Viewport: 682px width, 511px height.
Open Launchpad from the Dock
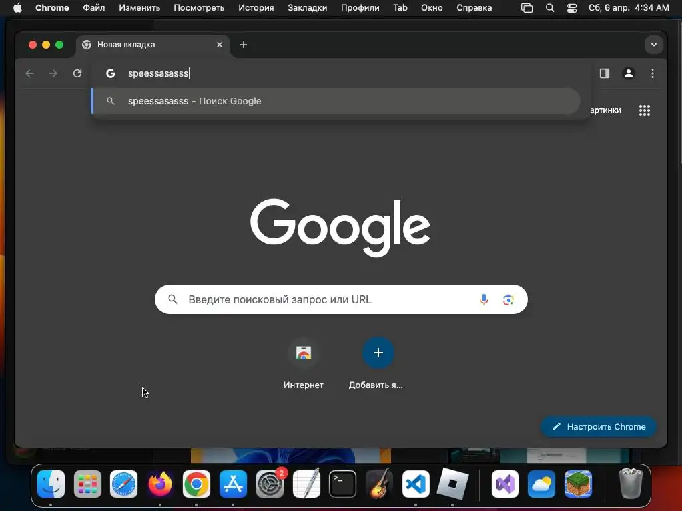coord(87,484)
